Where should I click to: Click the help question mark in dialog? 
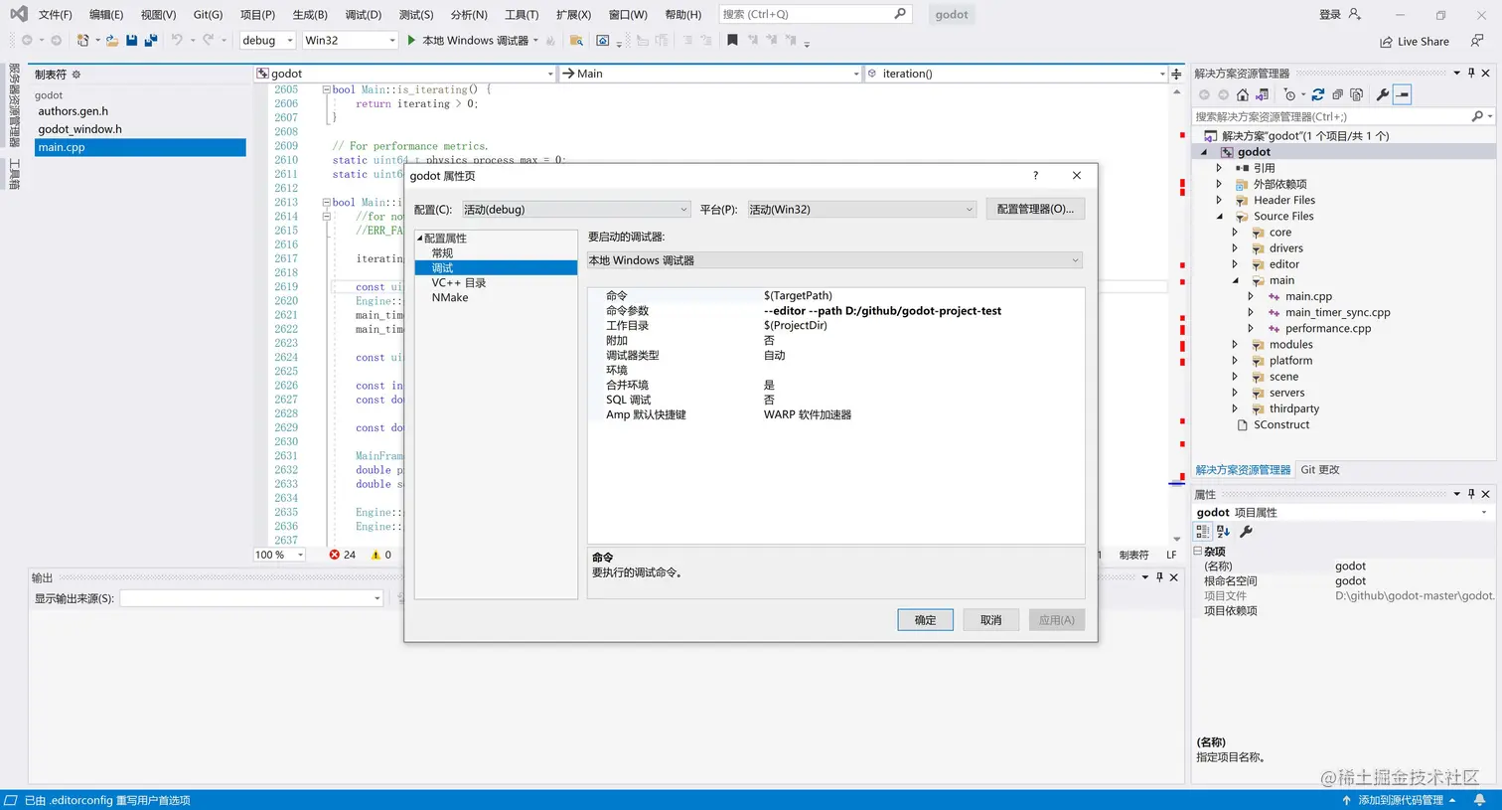tap(1035, 175)
